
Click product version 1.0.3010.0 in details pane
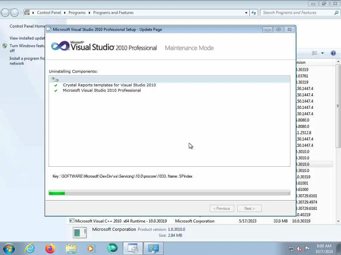(x=176, y=229)
